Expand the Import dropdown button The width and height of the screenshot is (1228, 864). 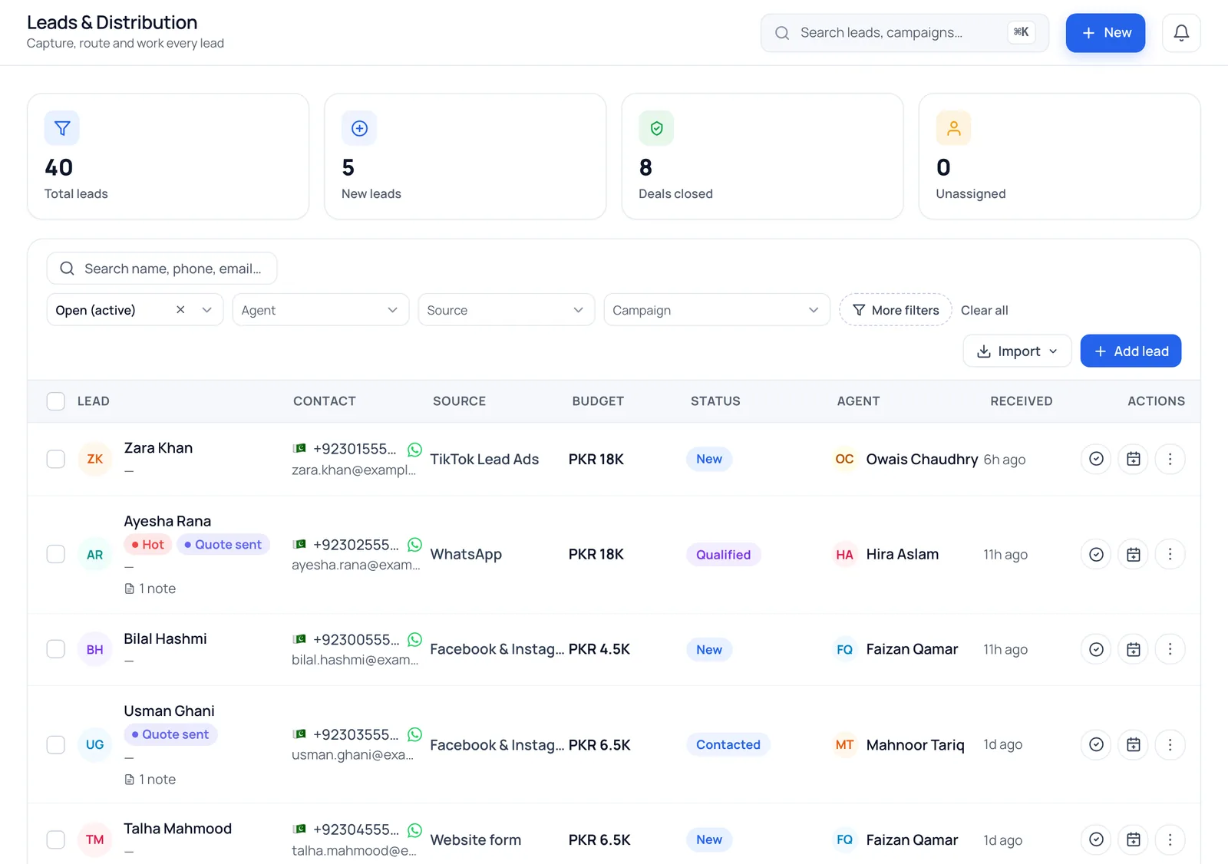[1017, 351]
